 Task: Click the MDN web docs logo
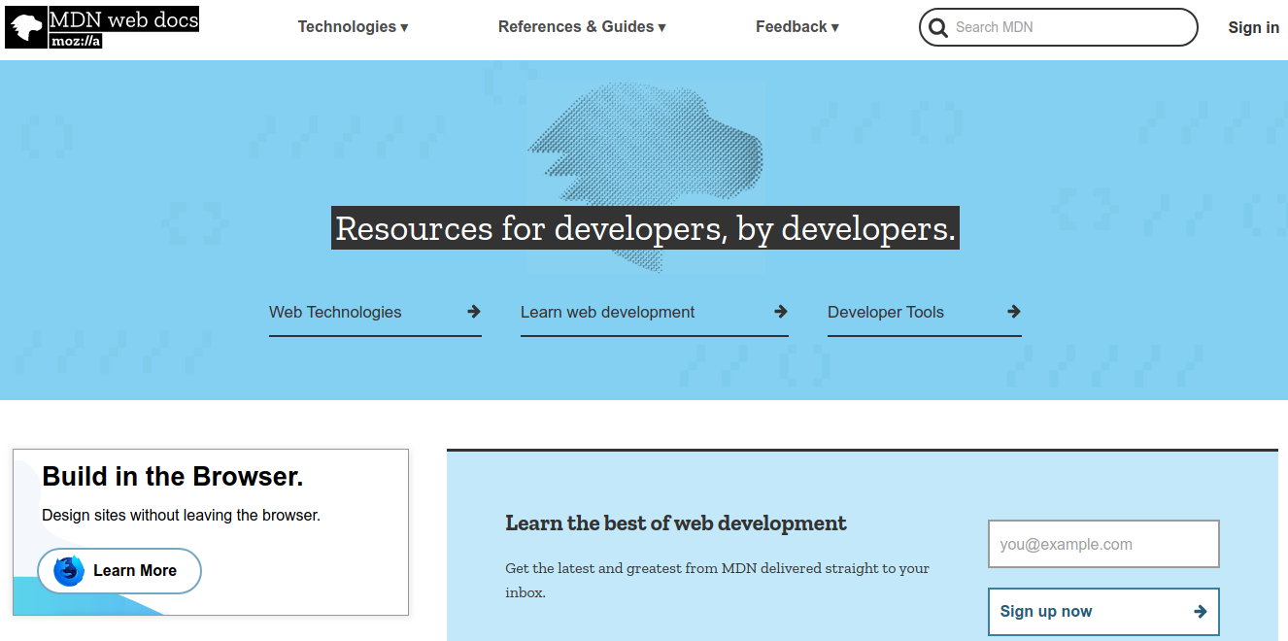point(102,28)
